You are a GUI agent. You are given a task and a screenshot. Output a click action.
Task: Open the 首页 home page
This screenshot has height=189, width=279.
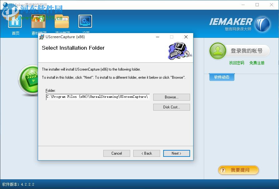[15, 21]
